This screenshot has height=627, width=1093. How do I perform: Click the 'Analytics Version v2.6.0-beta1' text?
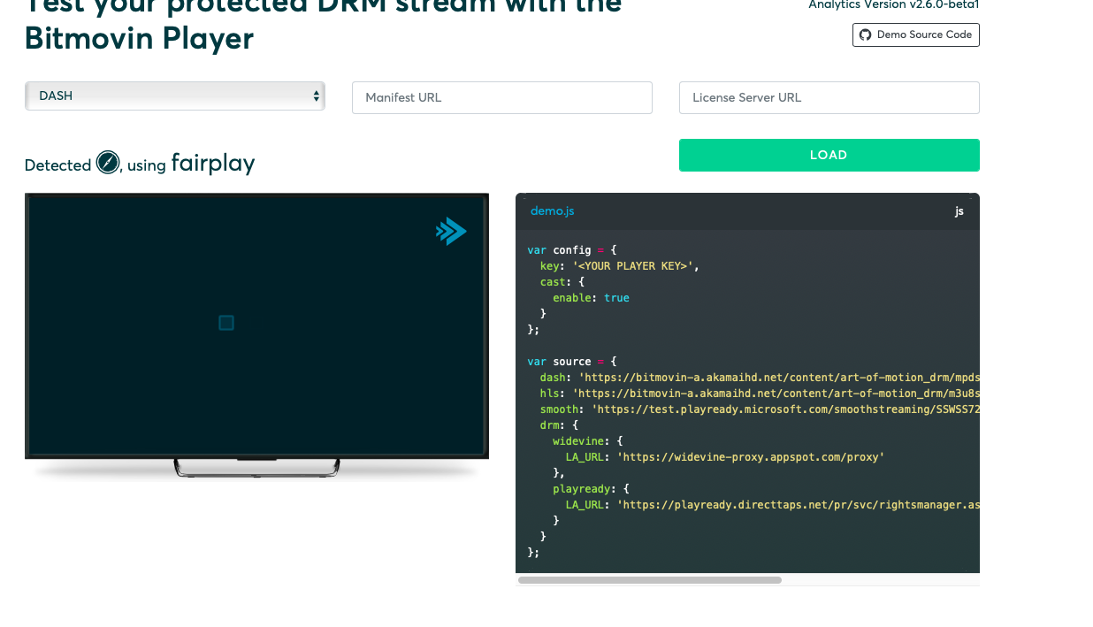click(x=894, y=5)
